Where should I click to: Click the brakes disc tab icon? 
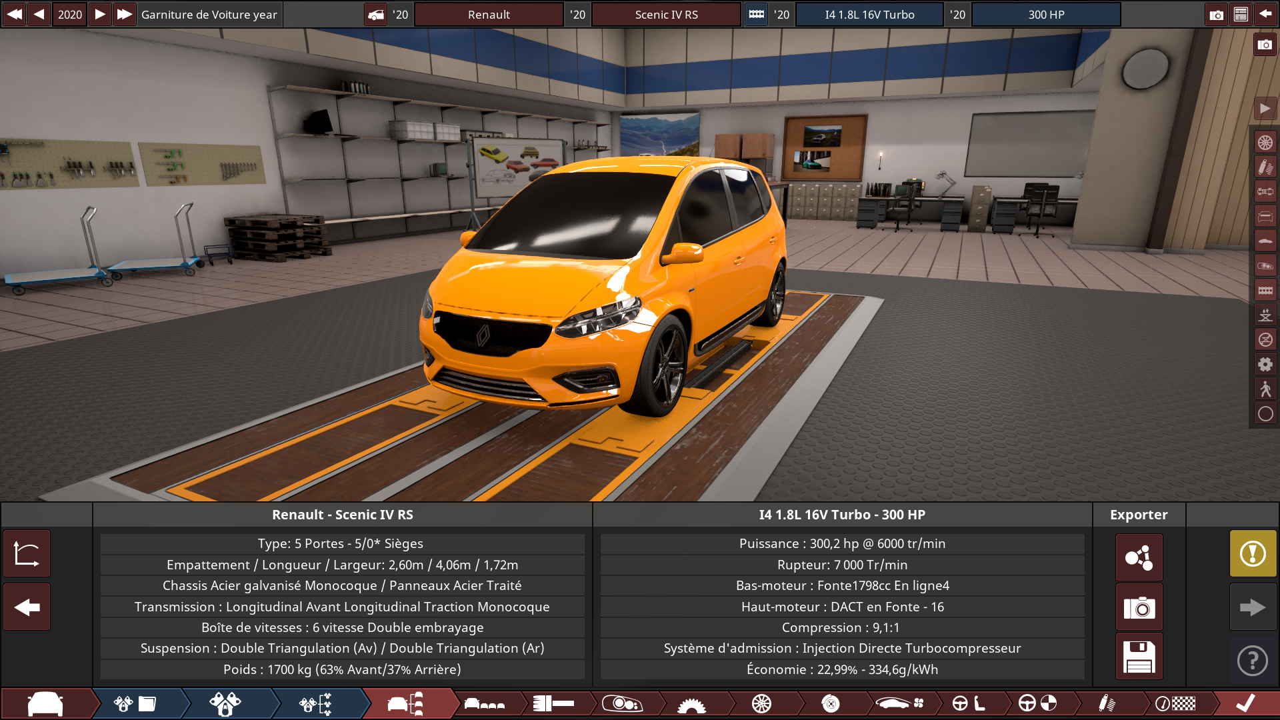(831, 704)
